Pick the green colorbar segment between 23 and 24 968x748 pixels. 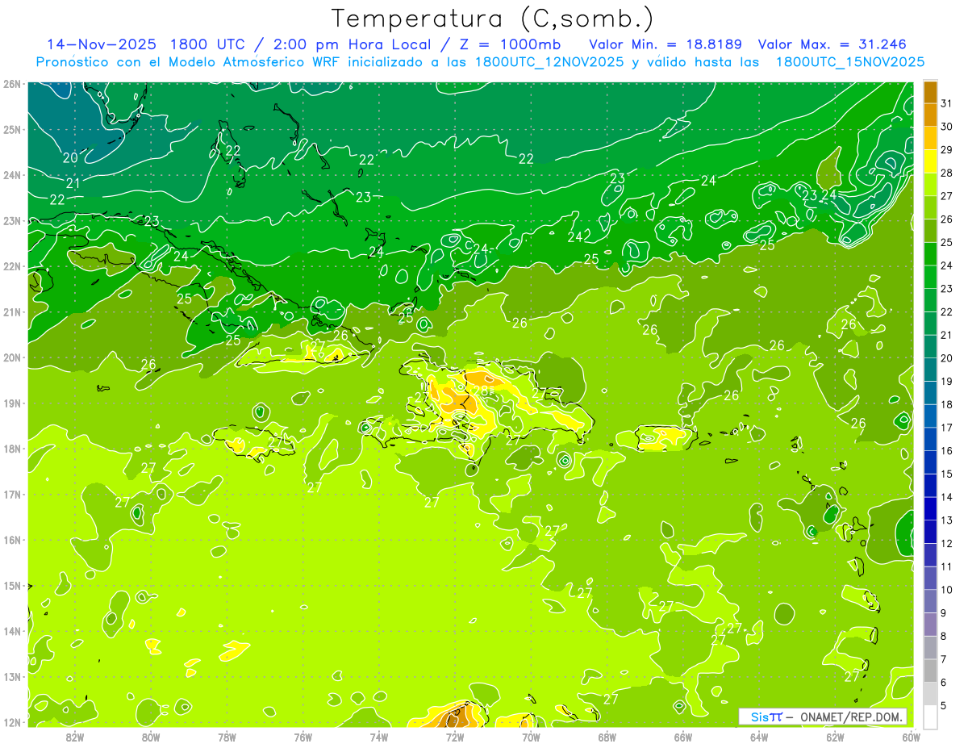931,277
